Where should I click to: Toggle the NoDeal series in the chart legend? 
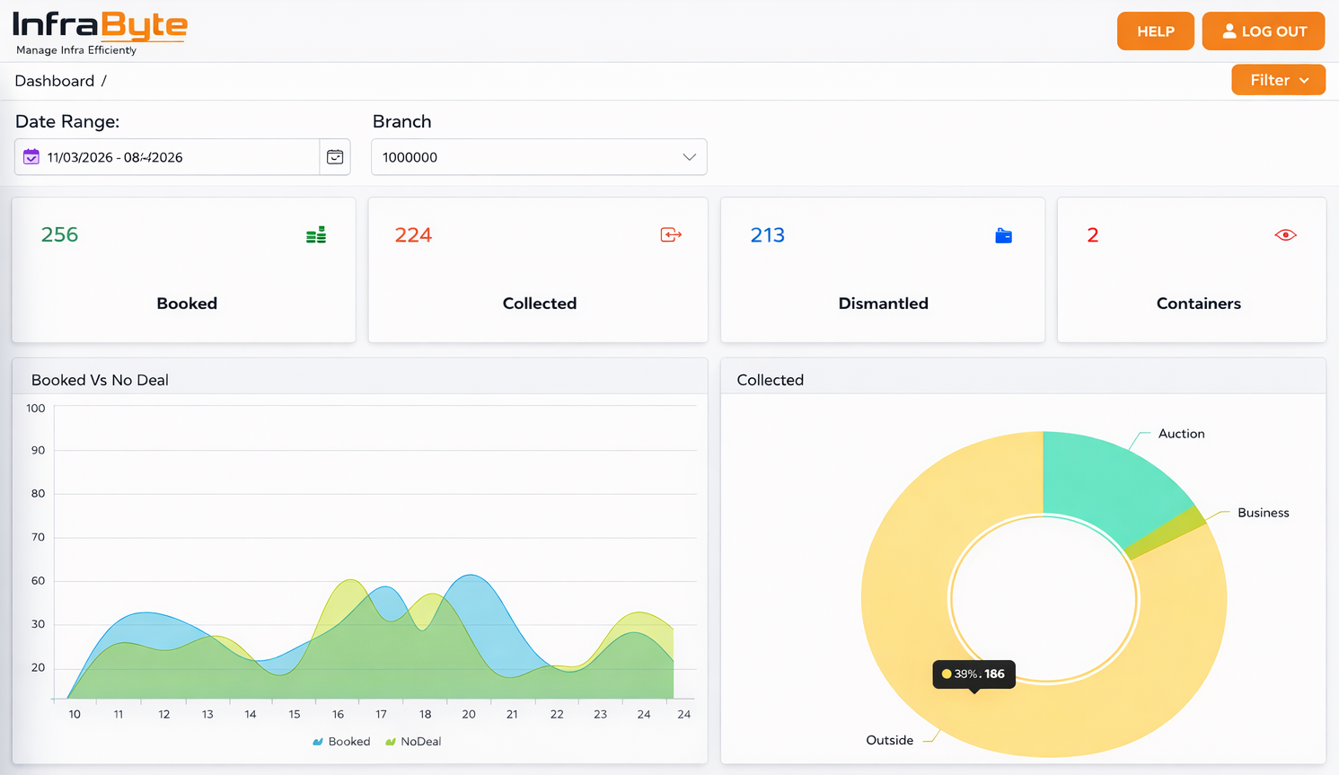[x=412, y=741]
